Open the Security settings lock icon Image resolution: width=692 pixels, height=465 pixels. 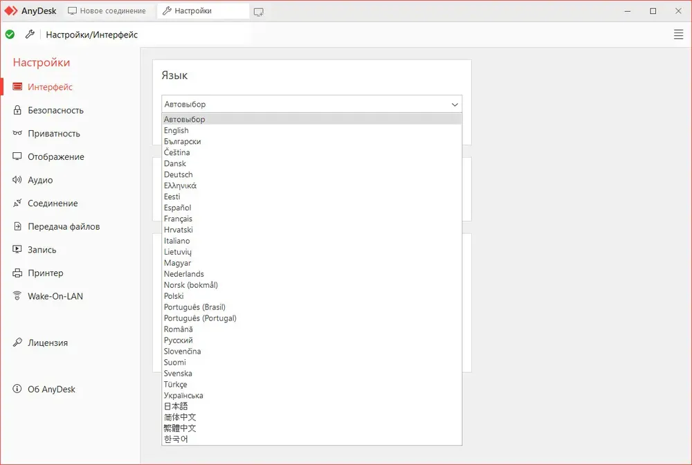click(17, 110)
